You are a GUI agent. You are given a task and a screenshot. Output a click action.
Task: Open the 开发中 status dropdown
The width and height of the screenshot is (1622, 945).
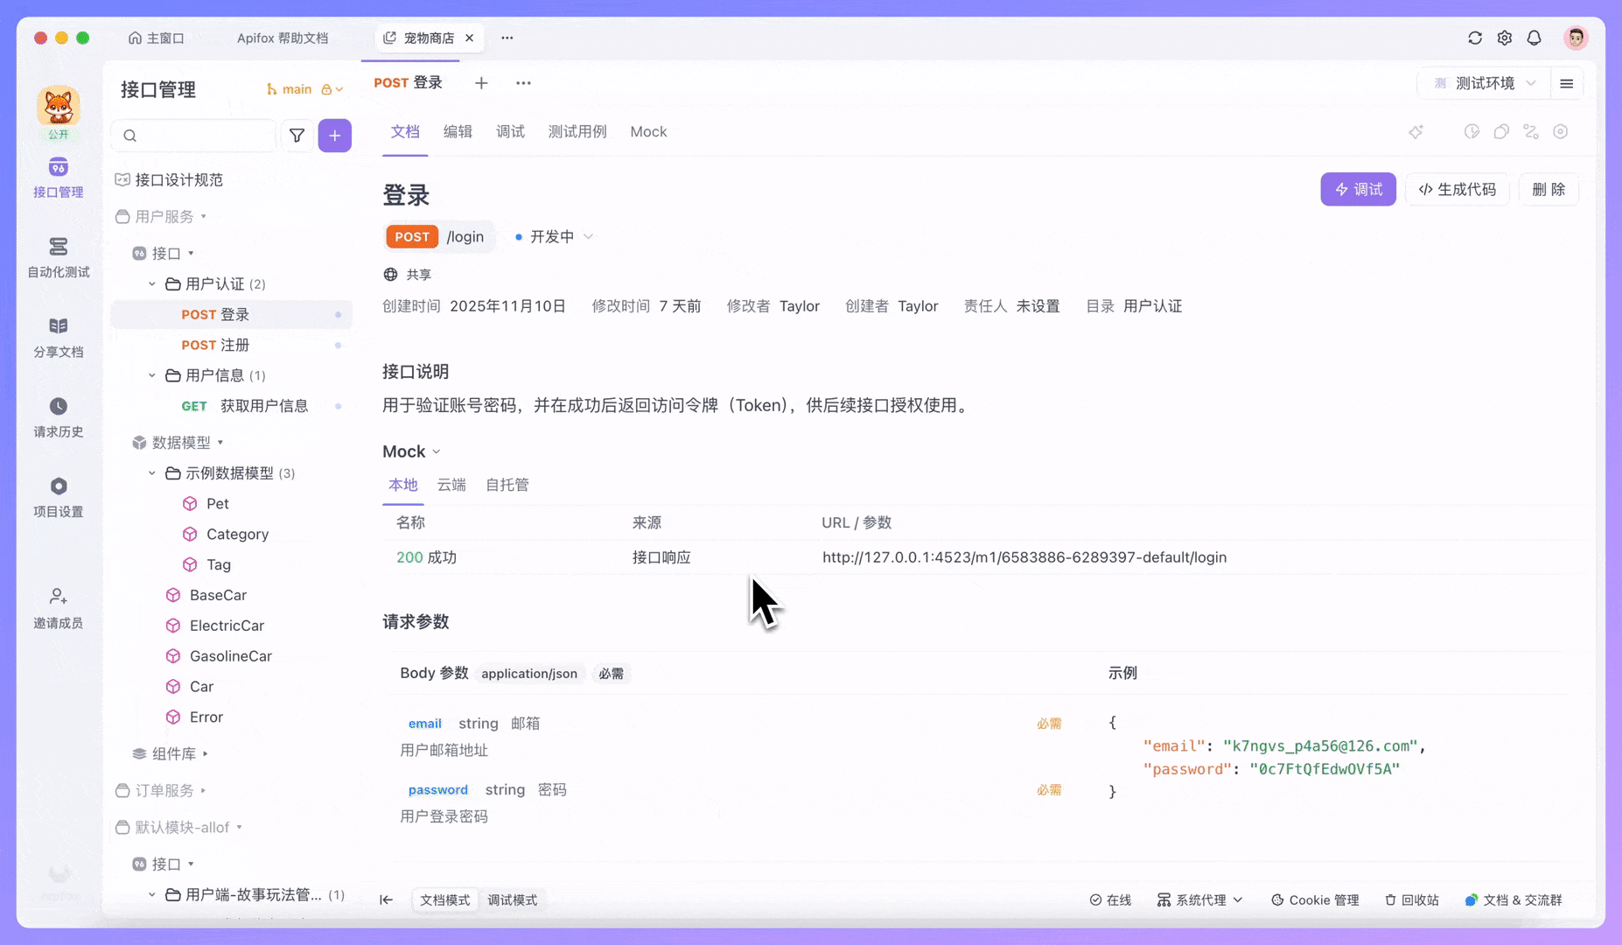pos(552,236)
